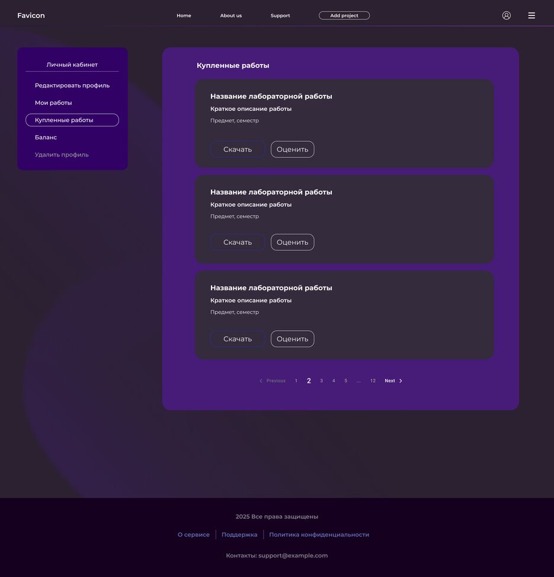This screenshot has height=577, width=554.
Task: Jump to pagination page 12
Action: [373, 381]
